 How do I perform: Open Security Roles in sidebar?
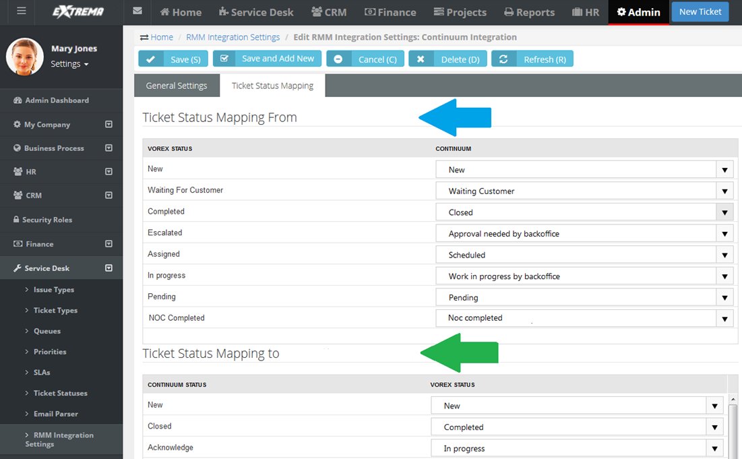47,220
